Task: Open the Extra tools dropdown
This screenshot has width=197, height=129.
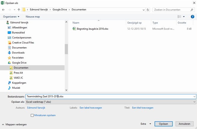Action: point(146,124)
